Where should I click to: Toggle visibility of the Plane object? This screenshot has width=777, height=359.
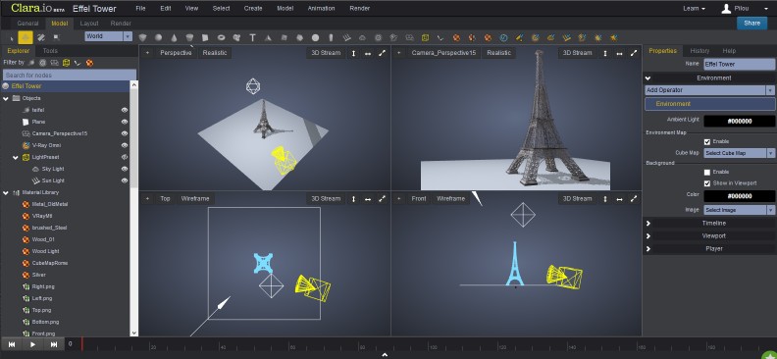(x=125, y=122)
